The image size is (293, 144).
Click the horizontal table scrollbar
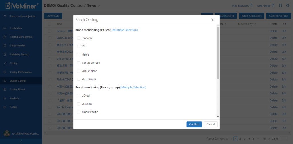click(168, 133)
